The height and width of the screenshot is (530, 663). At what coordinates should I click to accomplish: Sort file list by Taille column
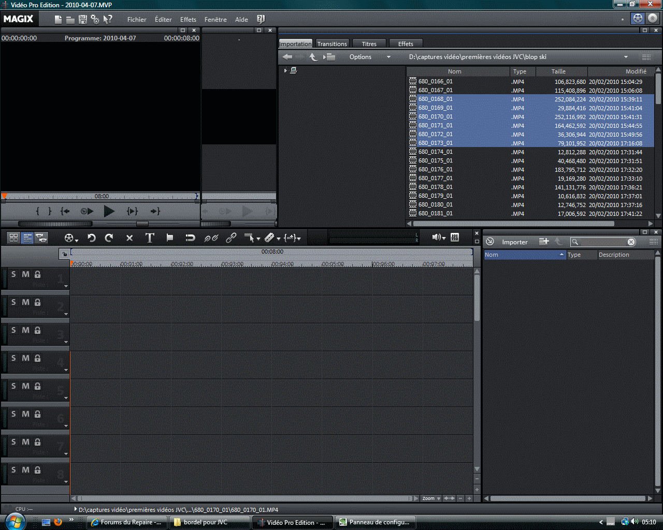[x=561, y=71]
